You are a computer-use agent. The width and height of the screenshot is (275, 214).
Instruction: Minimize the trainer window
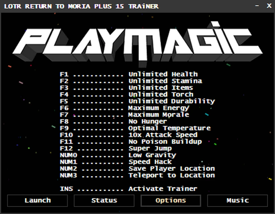[257, 6]
